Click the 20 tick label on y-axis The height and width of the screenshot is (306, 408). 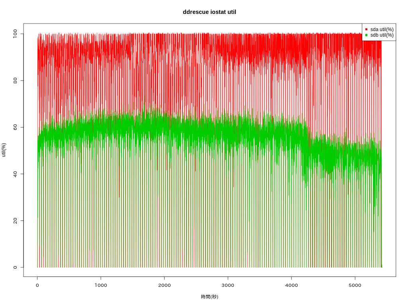15,220
